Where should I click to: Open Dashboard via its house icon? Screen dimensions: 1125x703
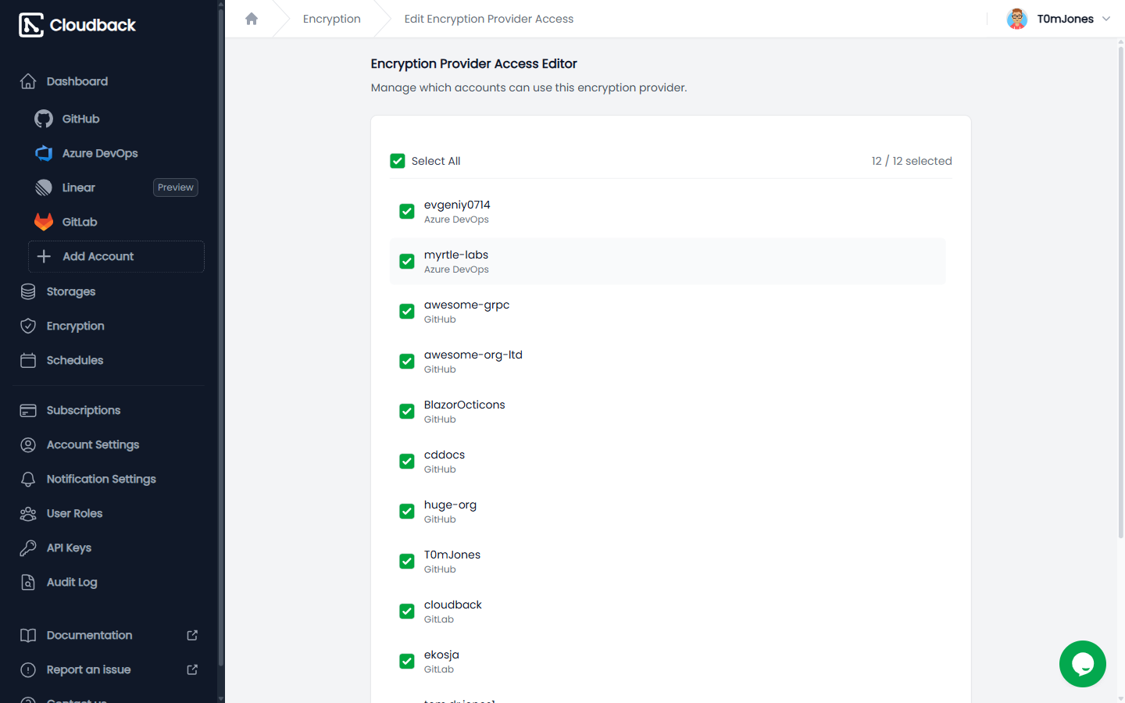[28, 81]
